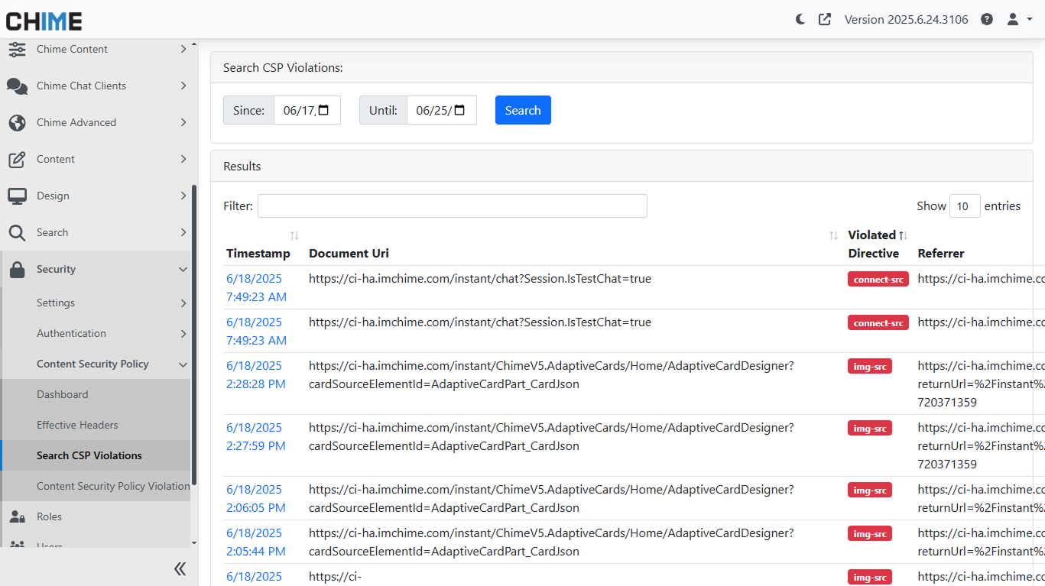
Task: Expand Security Settings submenu chevron
Action: tap(183, 303)
